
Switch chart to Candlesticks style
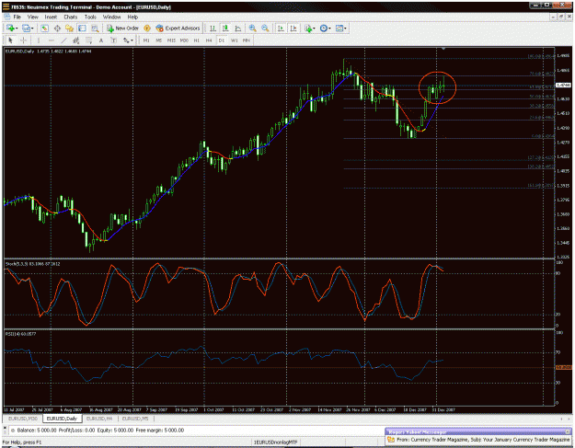click(x=225, y=29)
